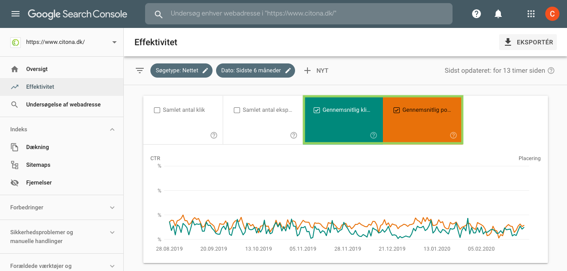Open Sitemaps page

point(62,165)
